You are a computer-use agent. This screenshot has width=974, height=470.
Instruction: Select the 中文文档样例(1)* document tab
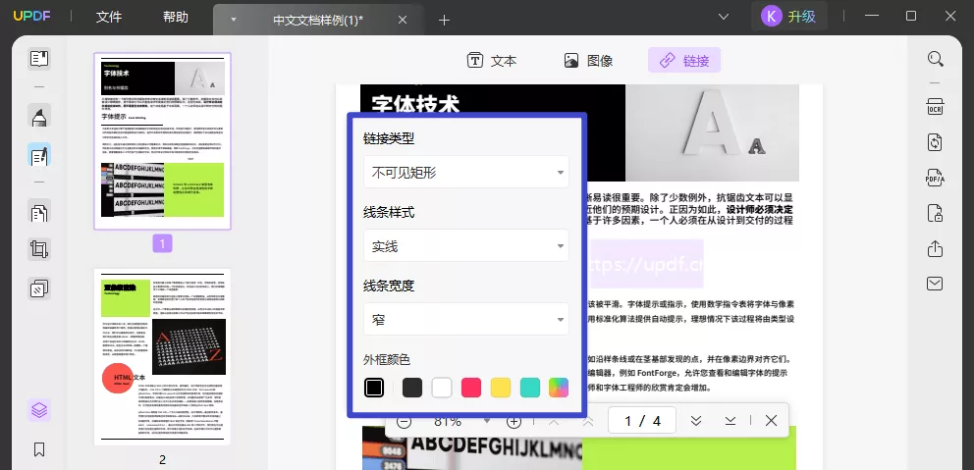pyautogui.click(x=318, y=20)
